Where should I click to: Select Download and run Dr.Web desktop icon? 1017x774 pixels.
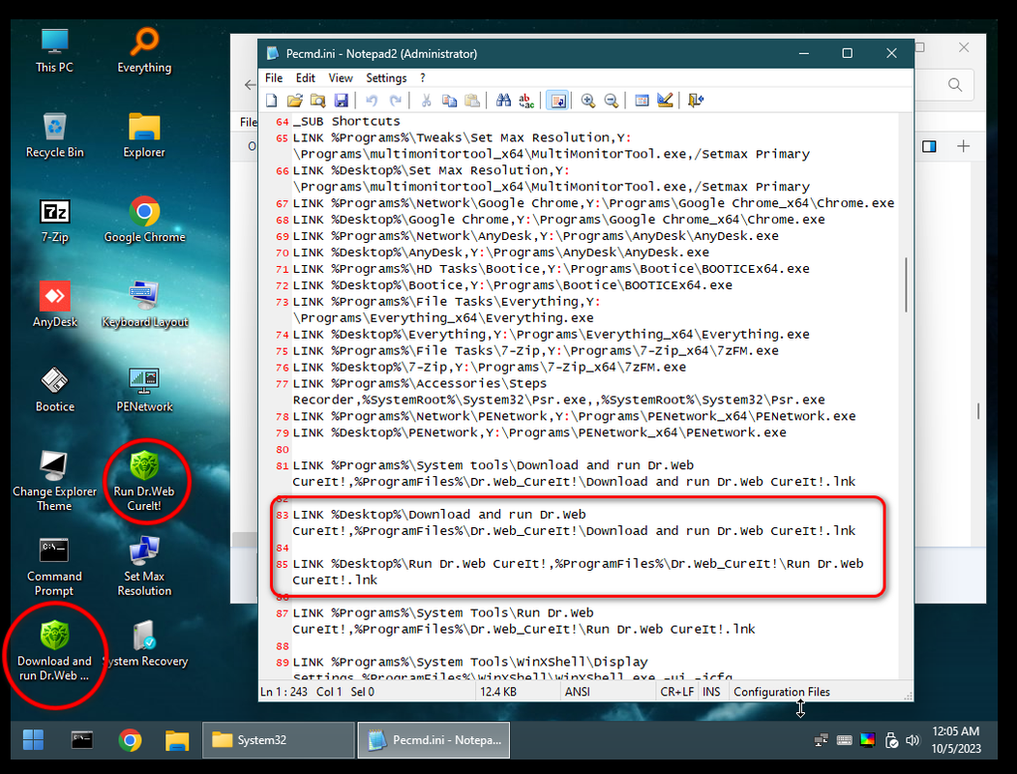coord(54,651)
